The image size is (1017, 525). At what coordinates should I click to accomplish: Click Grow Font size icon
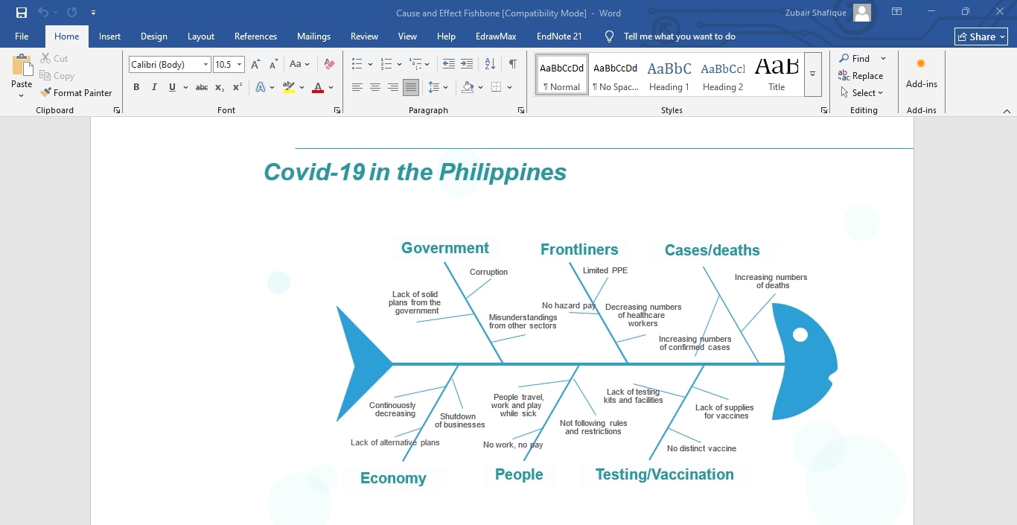(255, 65)
